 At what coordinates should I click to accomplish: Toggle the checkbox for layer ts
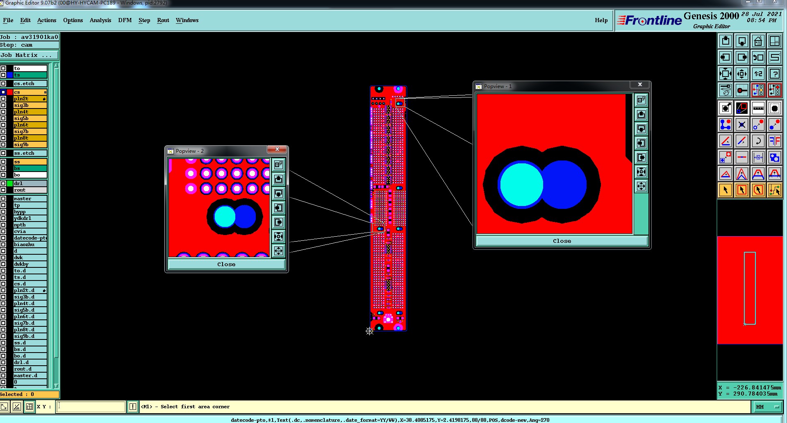[x=3, y=75]
